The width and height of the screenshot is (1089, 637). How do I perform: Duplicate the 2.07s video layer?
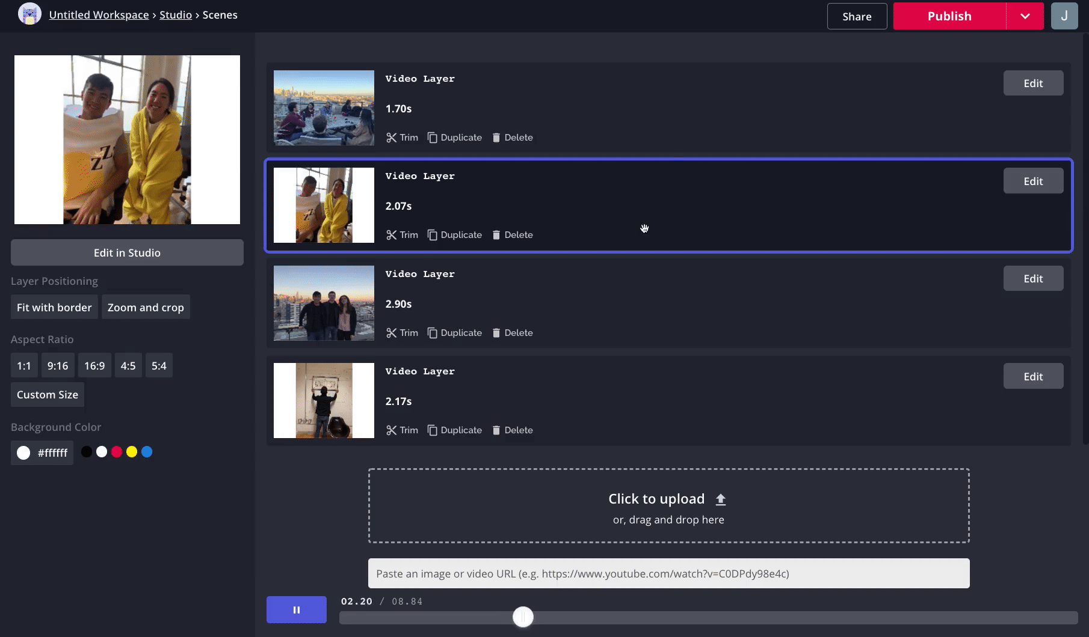[x=455, y=235]
